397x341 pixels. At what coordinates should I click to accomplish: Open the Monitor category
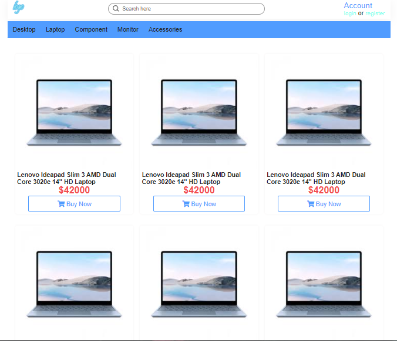pos(128,29)
